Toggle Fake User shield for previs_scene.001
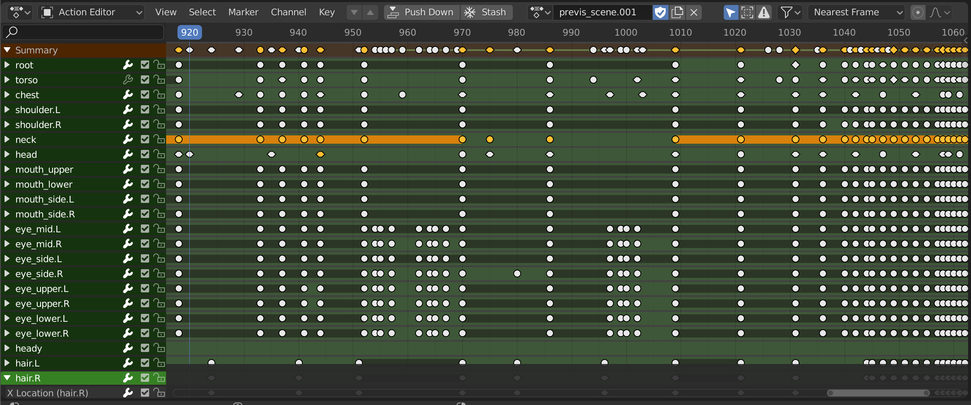The height and width of the screenshot is (405, 971). [x=660, y=12]
